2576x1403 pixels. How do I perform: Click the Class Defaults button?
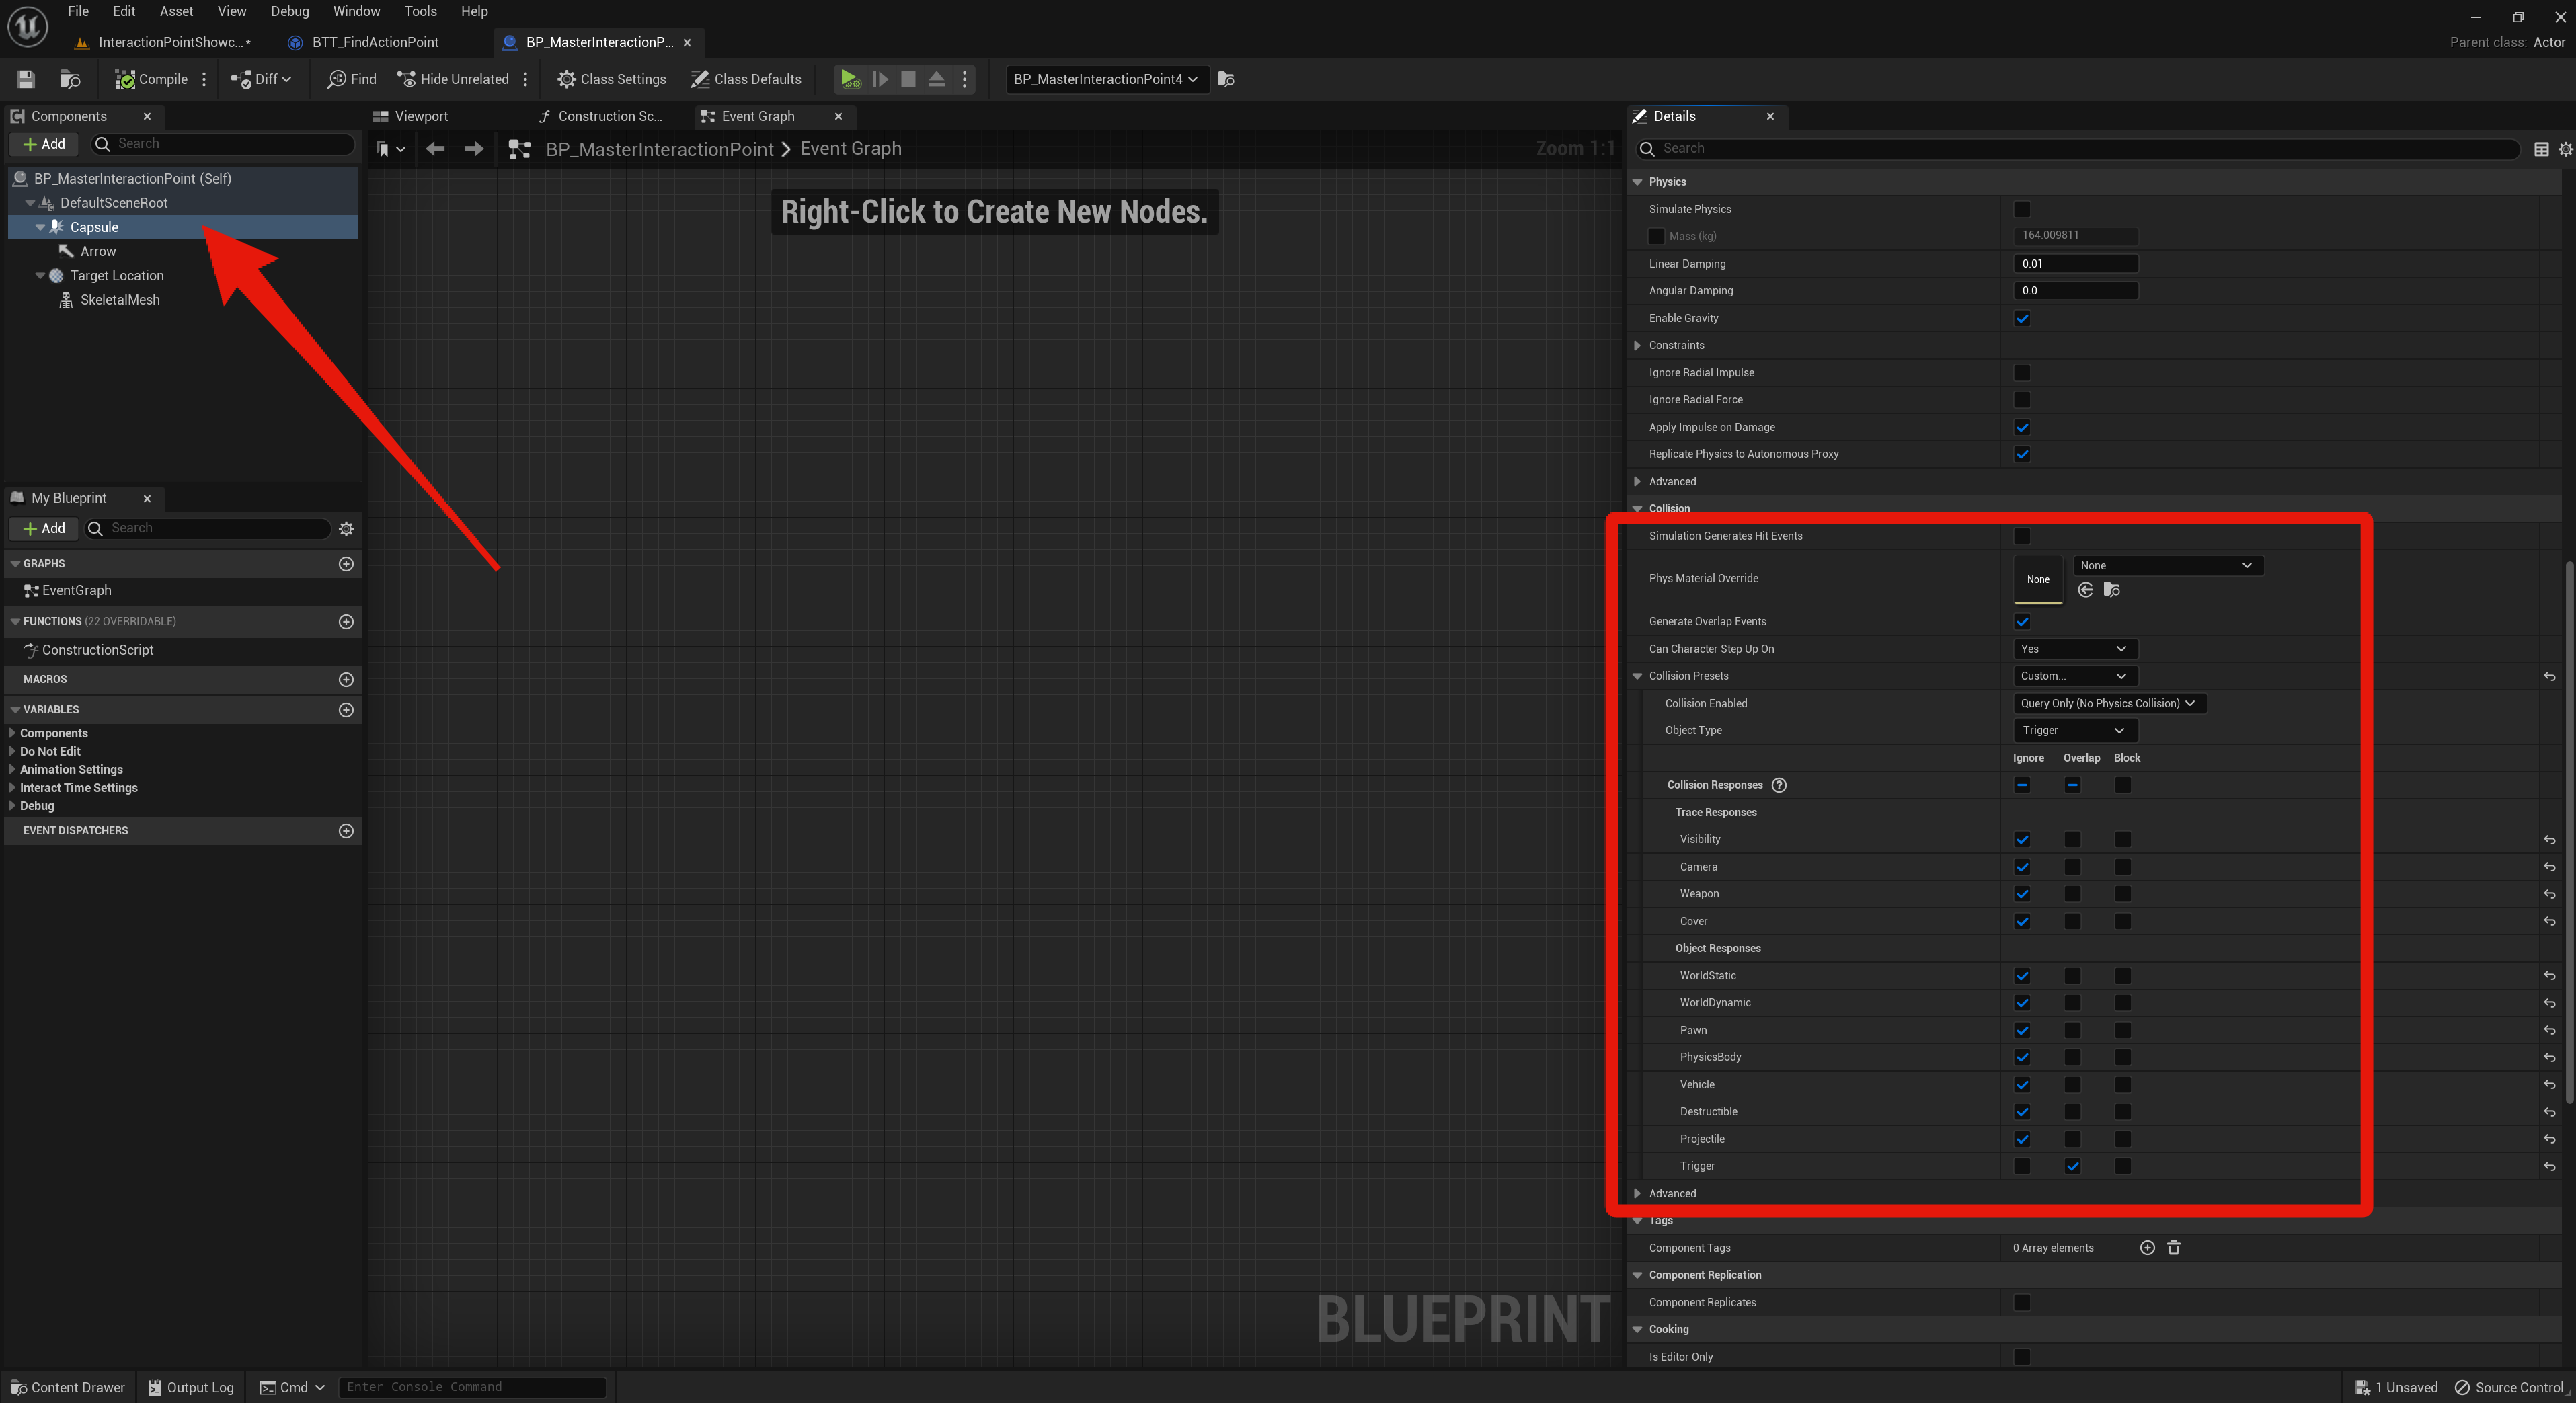coord(745,79)
